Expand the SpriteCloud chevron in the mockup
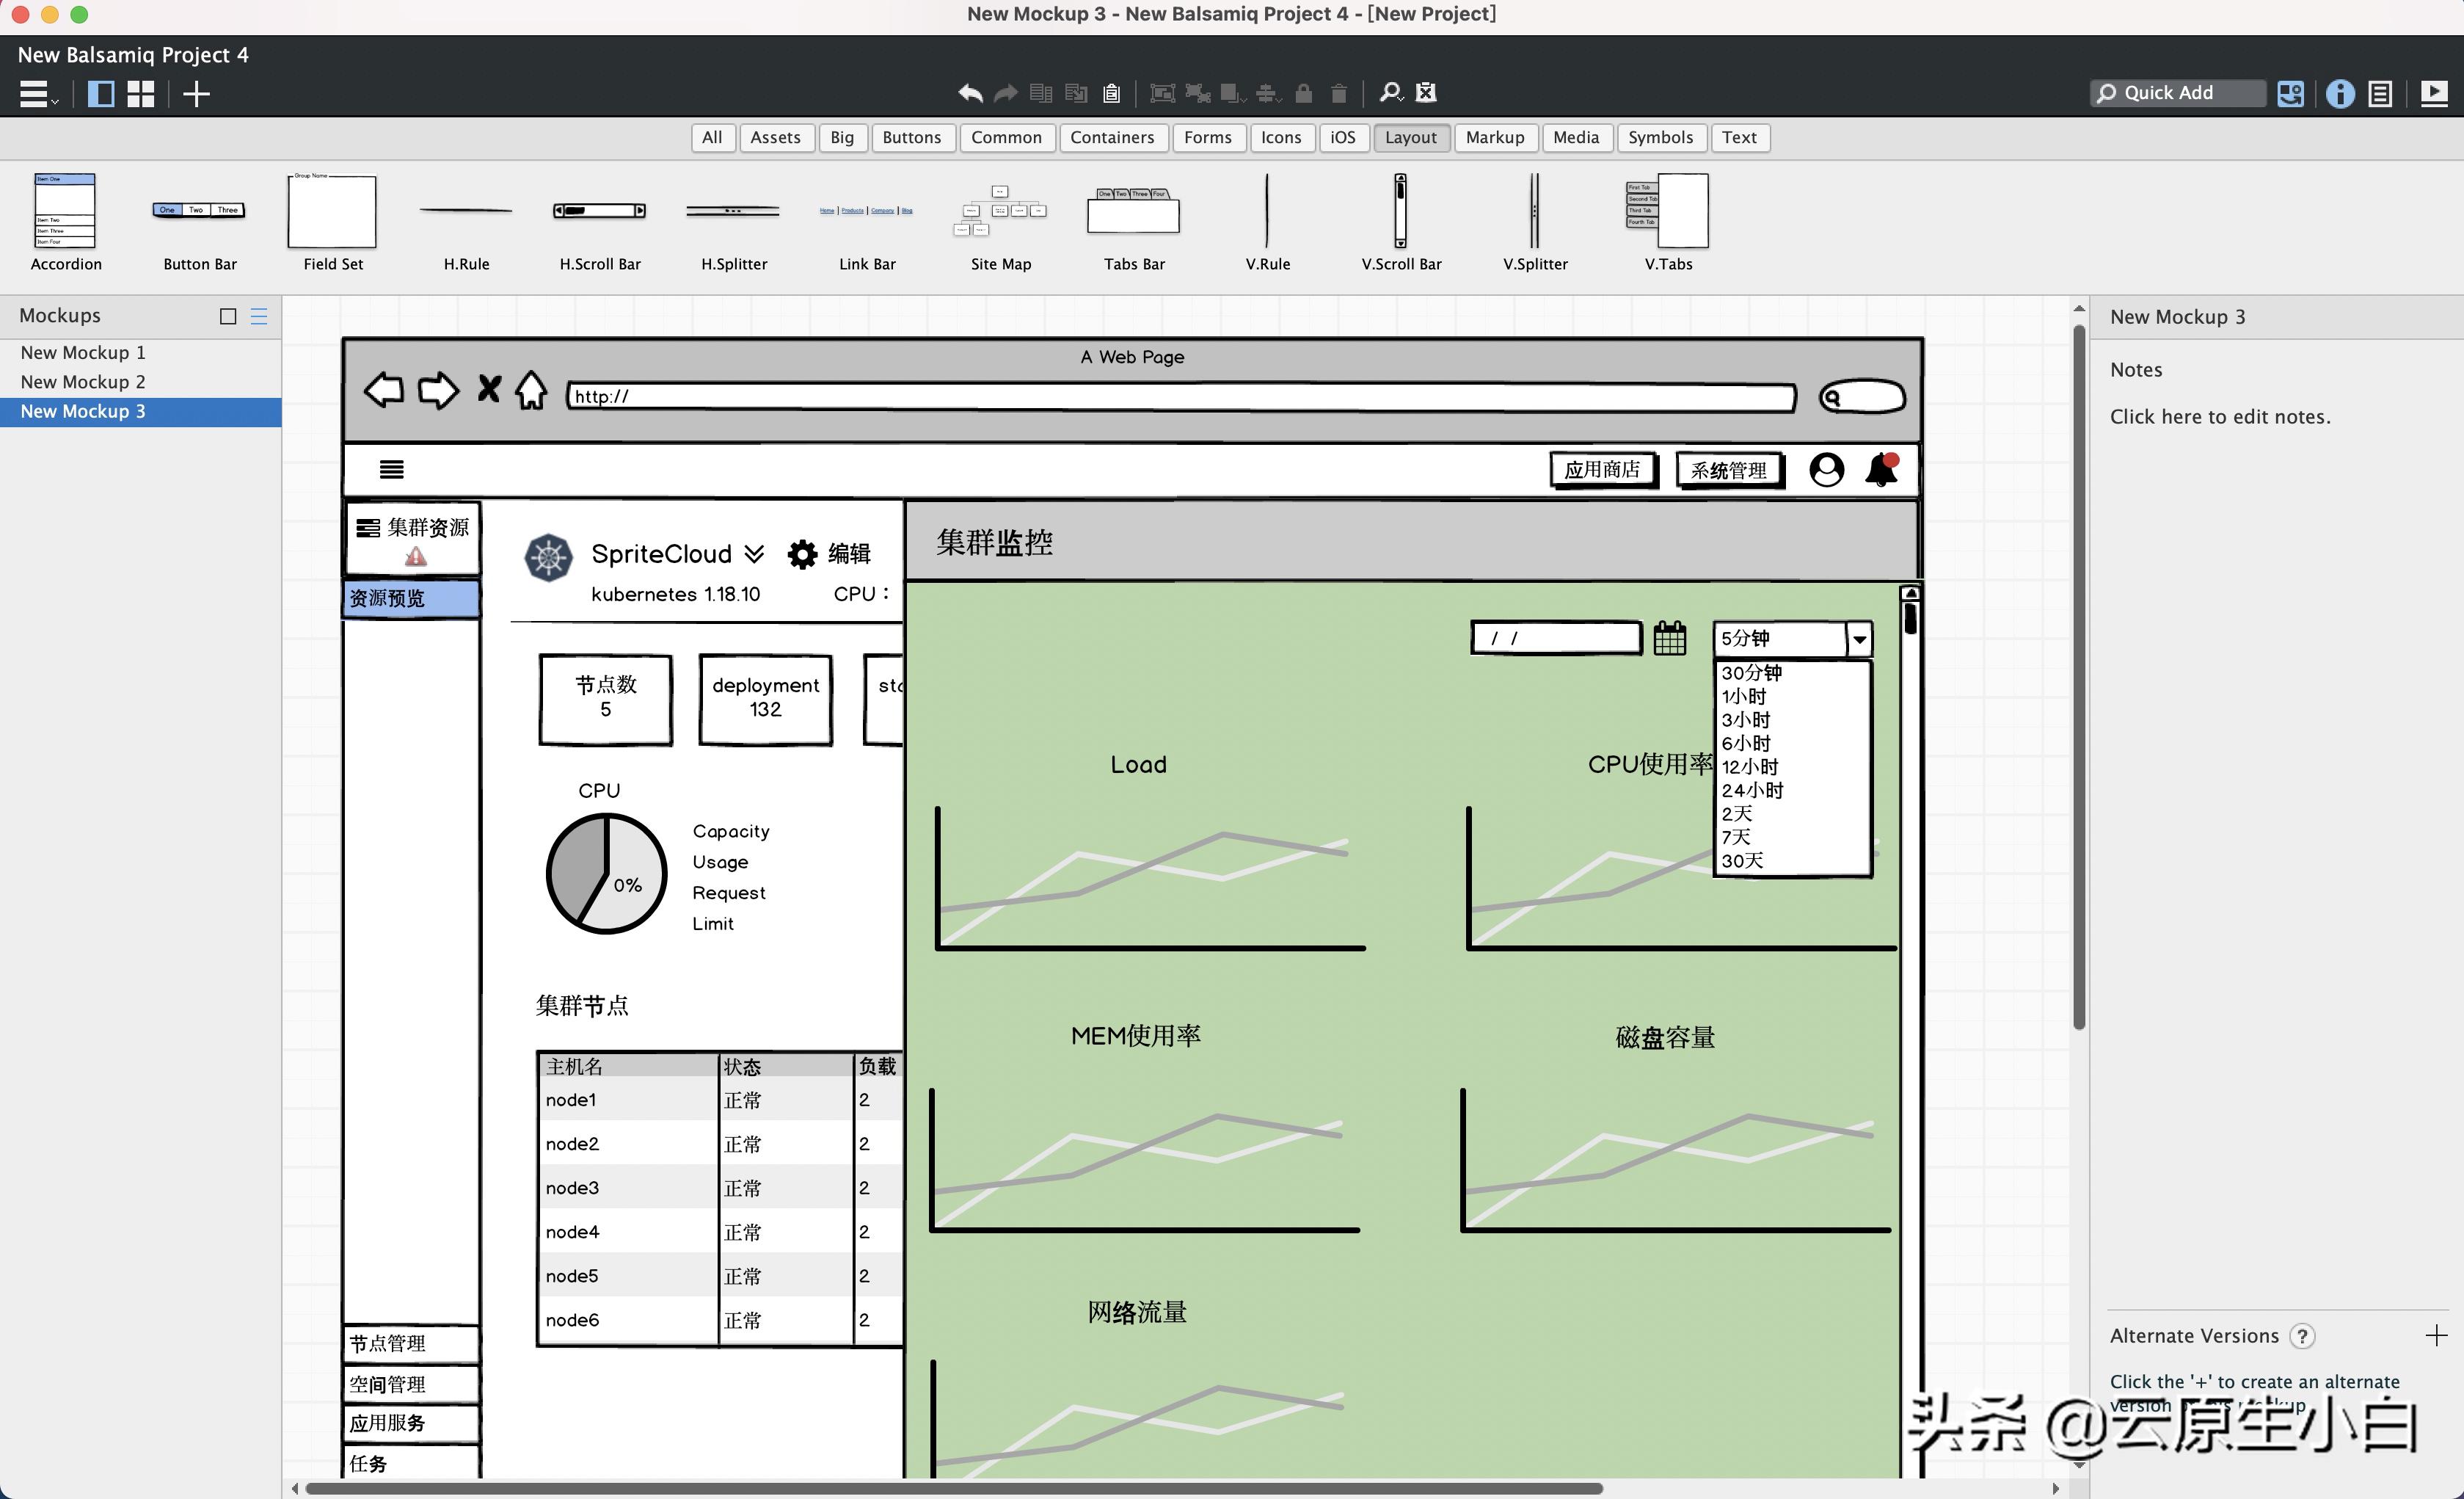2464x1499 pixels. click(x=754, y=553)
